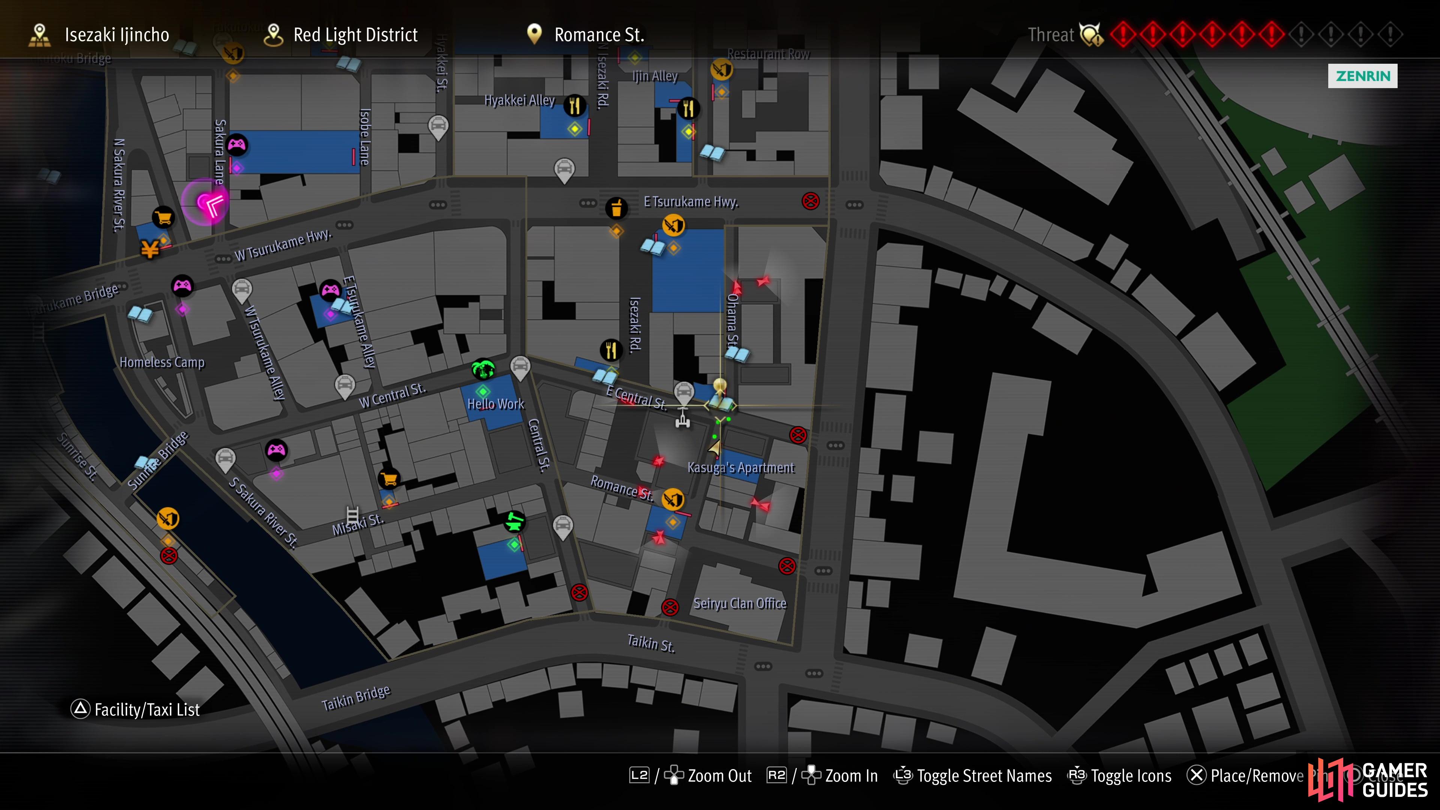Open the Facility/Taxi List
The width and height of the screenshot is (1440, 810).
(135, 709)
